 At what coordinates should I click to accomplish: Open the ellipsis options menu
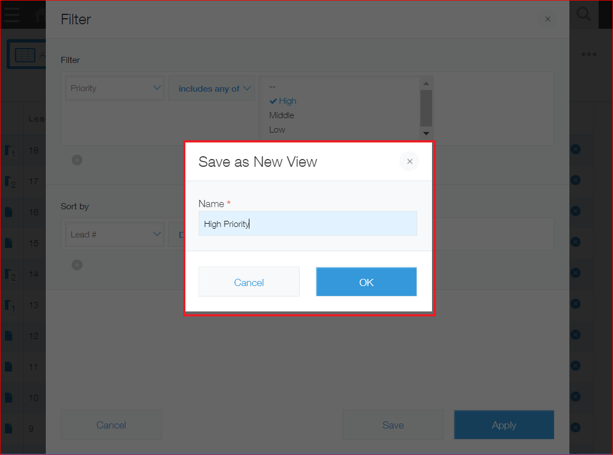point(589,54)
